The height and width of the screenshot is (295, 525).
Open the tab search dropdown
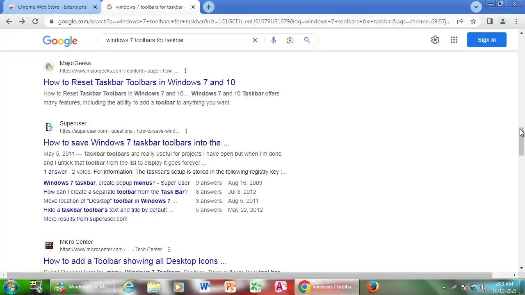476,7
